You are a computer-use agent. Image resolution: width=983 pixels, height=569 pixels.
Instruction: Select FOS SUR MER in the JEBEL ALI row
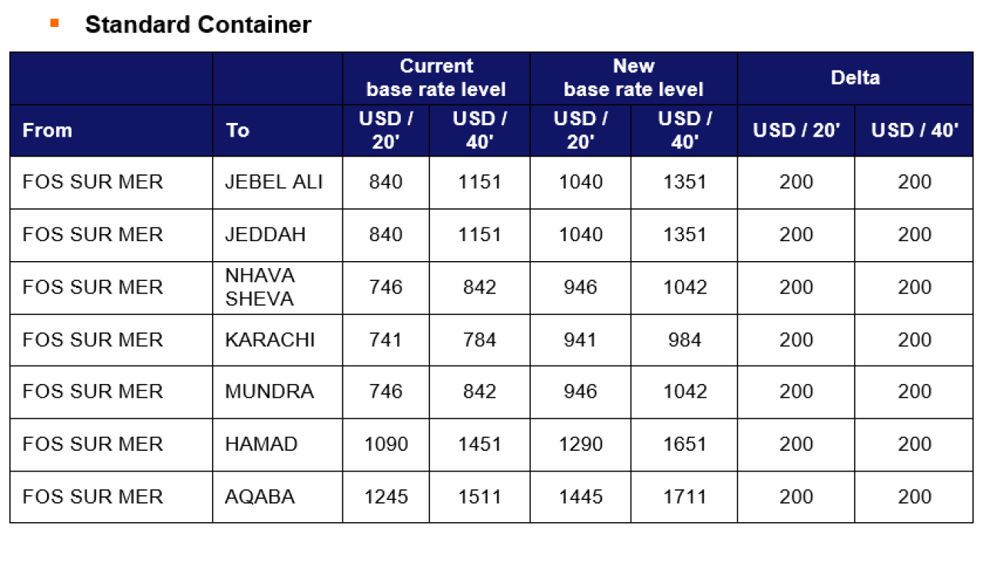pos(111,183)
